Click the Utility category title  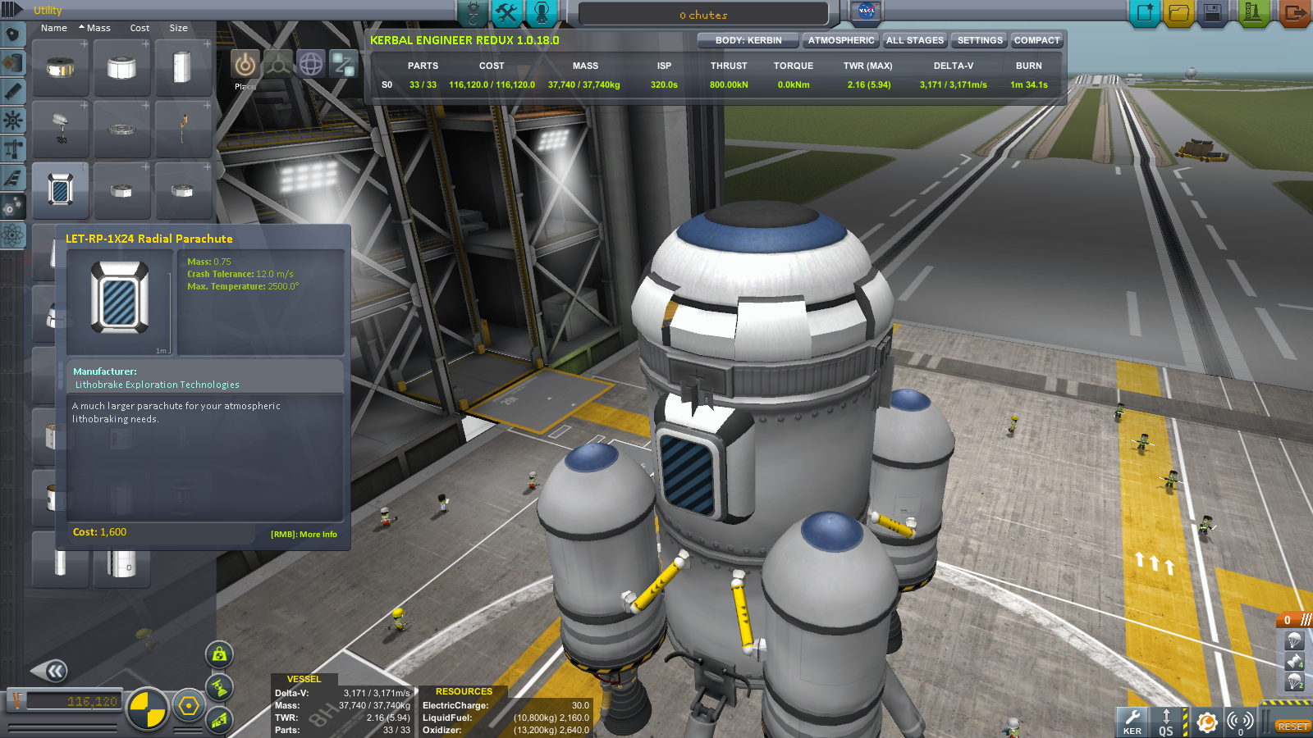pos(48,11)
